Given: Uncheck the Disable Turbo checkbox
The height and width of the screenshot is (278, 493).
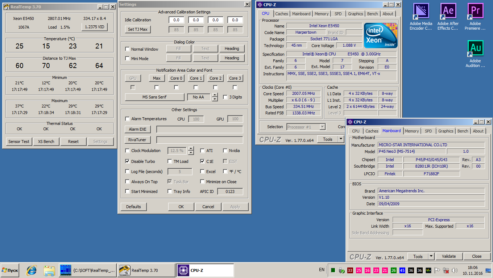Looking at the screenshot, I should 128,161.
